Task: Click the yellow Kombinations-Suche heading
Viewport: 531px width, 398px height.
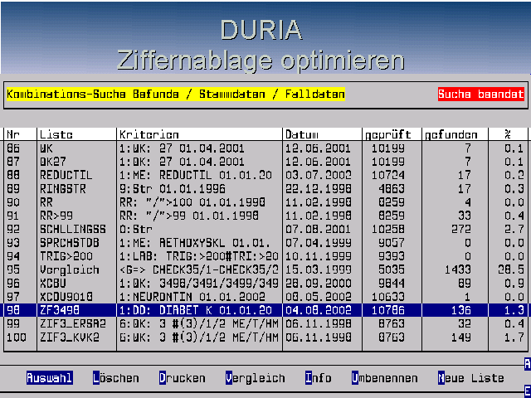Action: click(x=176, y=94)
